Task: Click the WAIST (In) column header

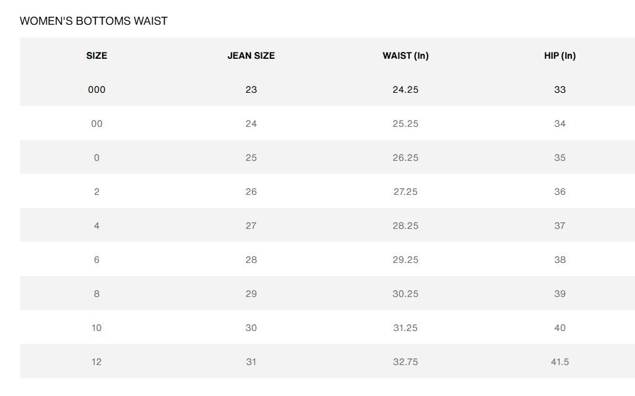Action: (405, 56)
